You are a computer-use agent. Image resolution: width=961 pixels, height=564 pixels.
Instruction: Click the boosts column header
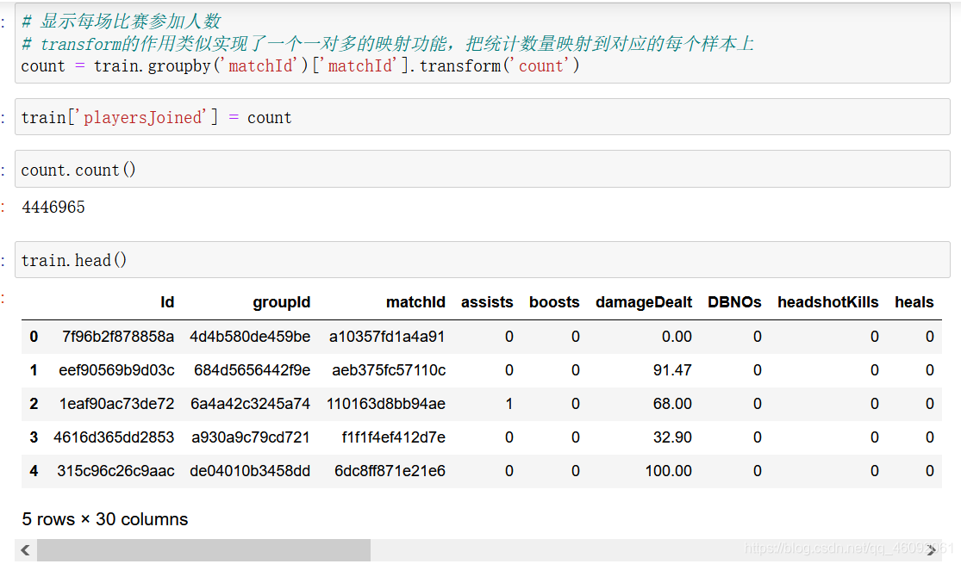[x=554, y=302]
